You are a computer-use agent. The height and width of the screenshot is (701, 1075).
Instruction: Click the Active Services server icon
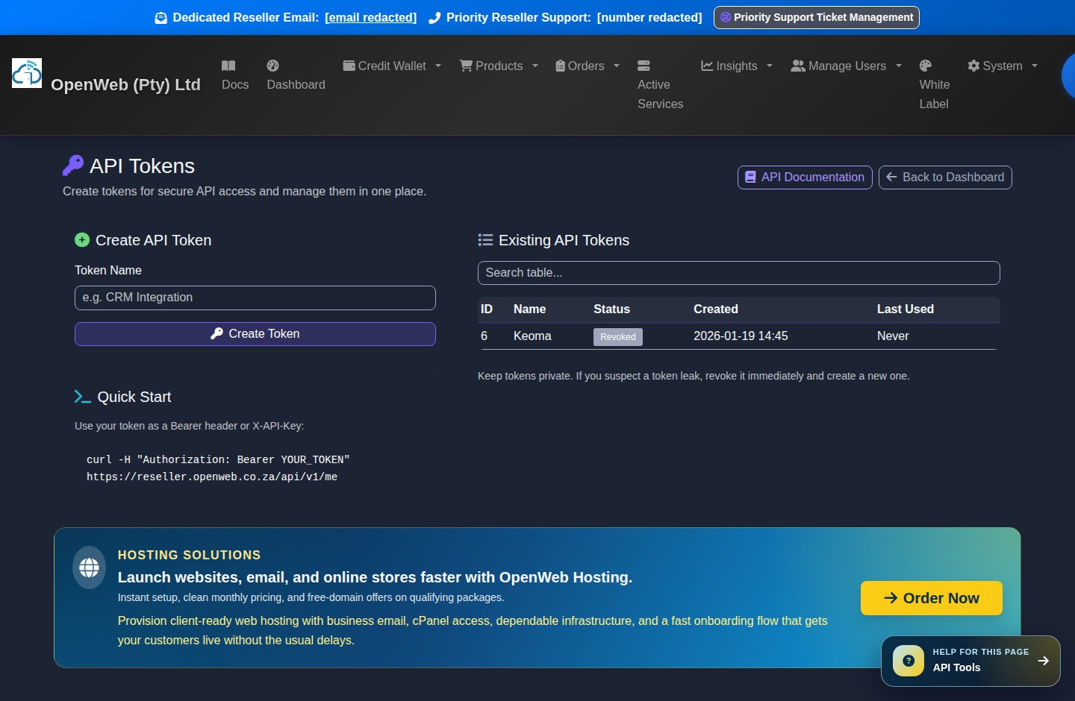click(x=644, y=66)
